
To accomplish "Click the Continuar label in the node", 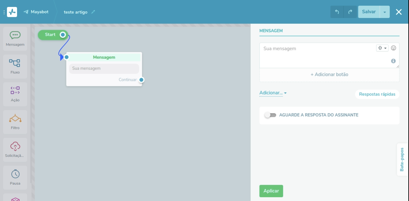I will 128,80.
